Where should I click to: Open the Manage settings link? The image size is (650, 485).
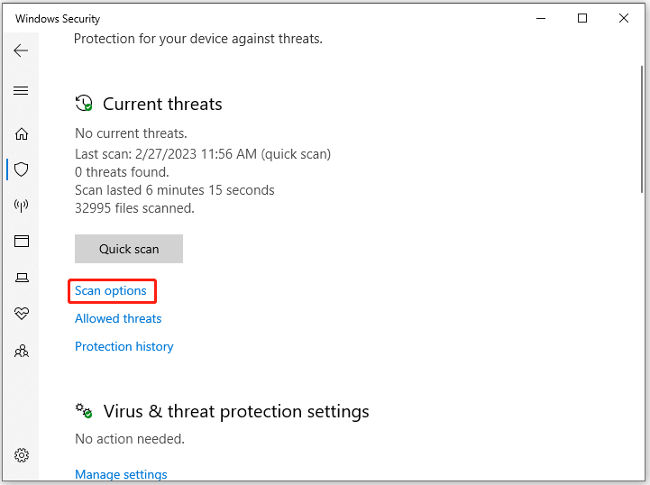point(121,474)
